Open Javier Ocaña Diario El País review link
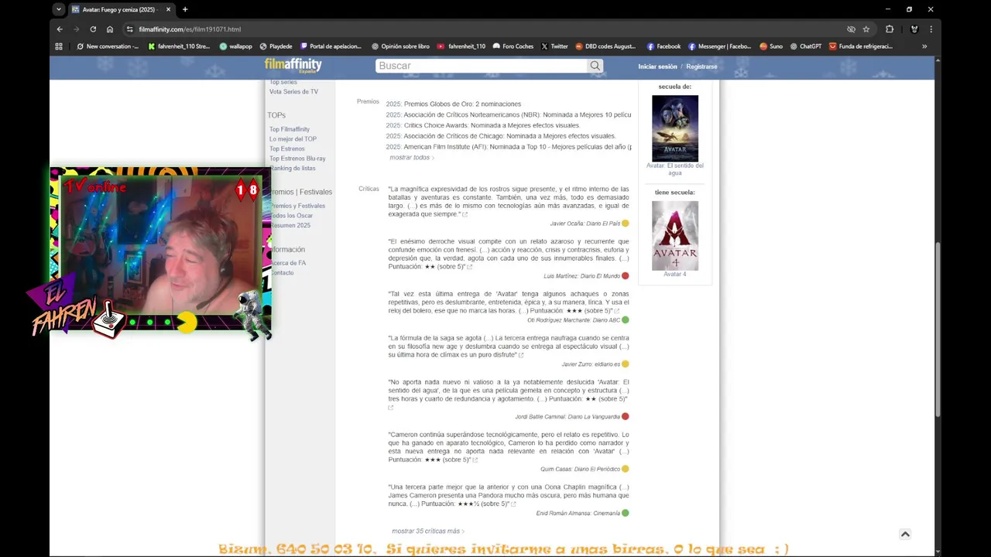 click(465, 214)
